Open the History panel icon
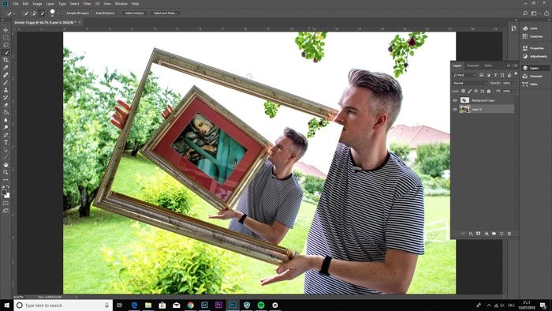Screen dimensions: 552x311 (513, 28)
